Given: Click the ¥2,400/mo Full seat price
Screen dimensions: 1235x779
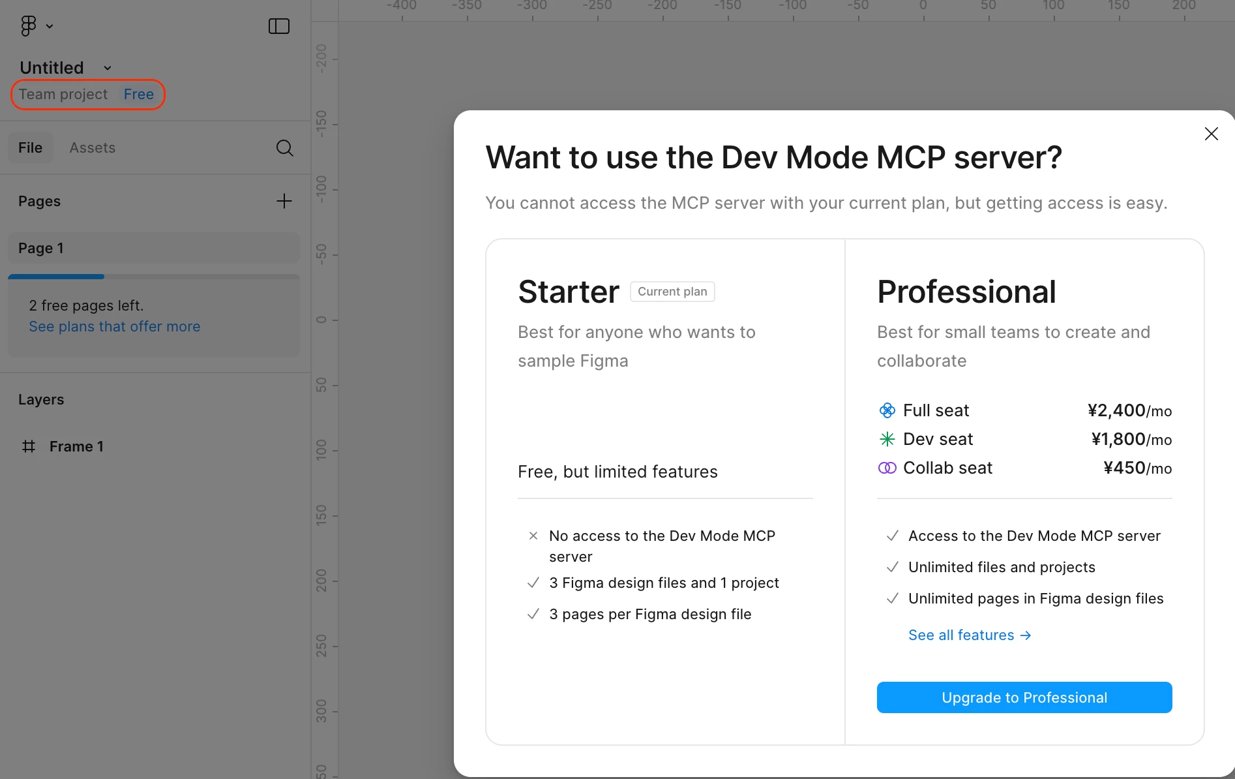Looking at the screenshot, I should click(x=1129, y=410).
